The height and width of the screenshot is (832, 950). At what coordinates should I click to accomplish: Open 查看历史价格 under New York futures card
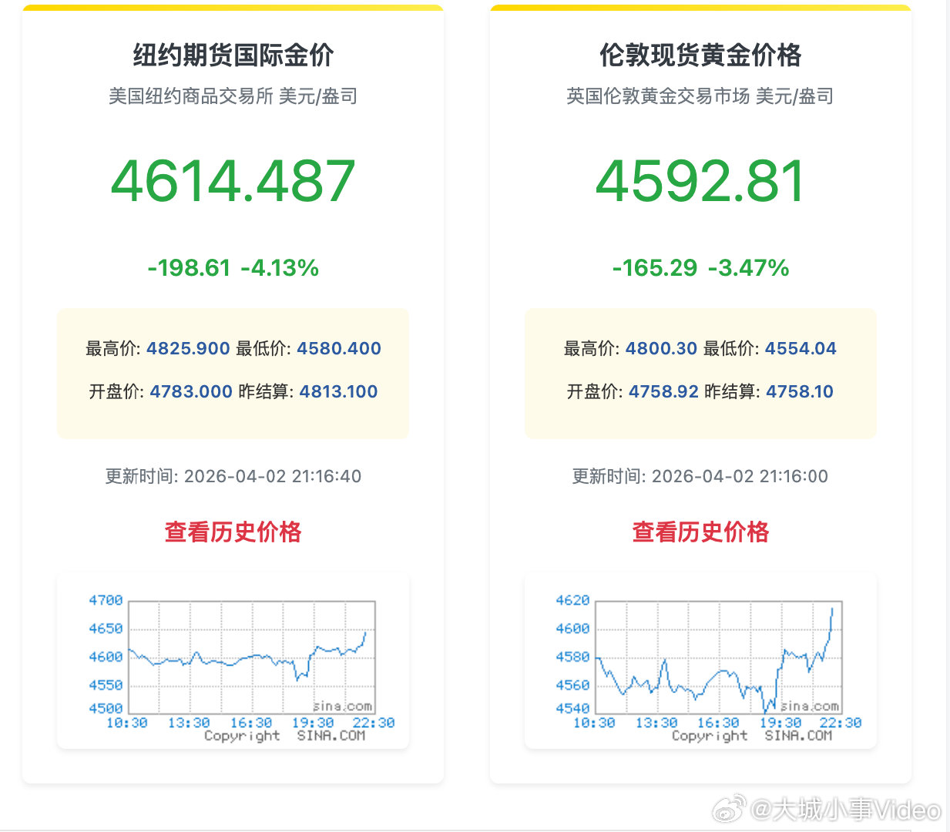coord(233,532)
